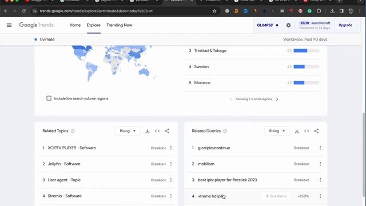
Task: Select Trinidad & Tobago region row
Action: click(254, 51)
